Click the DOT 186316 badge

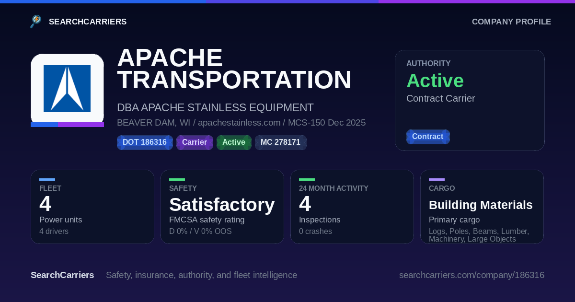click(145, 142)
